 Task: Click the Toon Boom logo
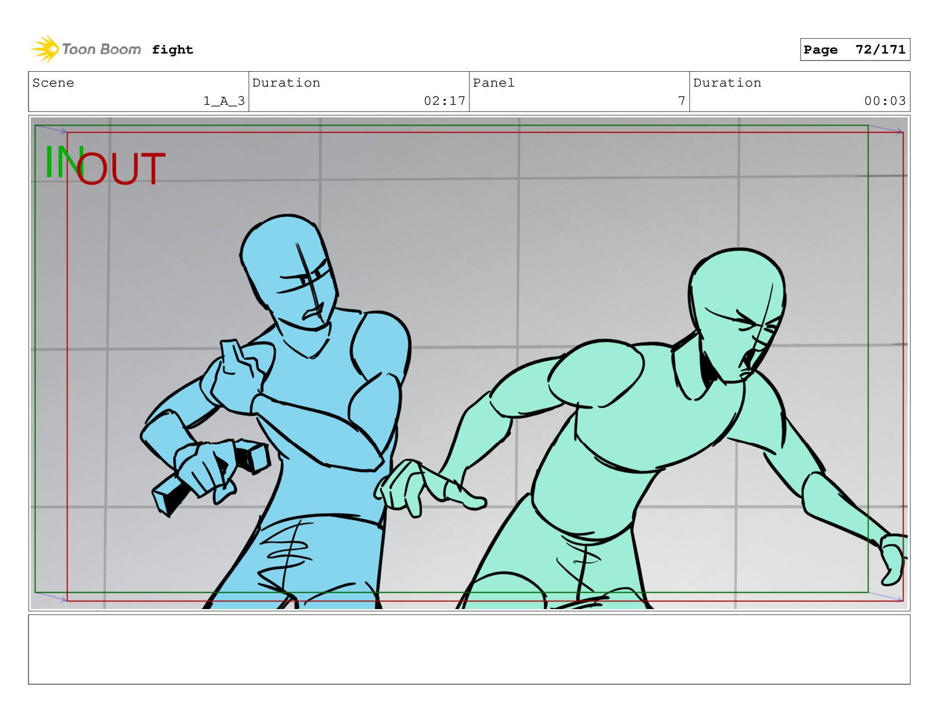pos(85,50)
